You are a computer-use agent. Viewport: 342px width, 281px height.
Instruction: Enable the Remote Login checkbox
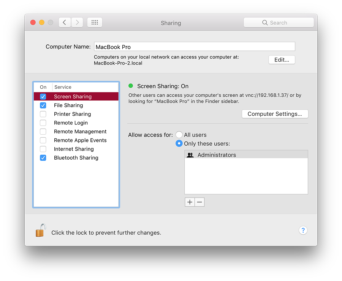(43, 123)
